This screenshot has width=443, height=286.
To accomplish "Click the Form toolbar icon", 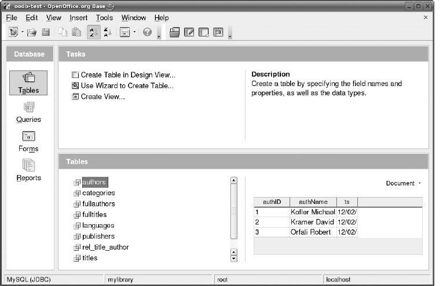I will click(125, 32).
